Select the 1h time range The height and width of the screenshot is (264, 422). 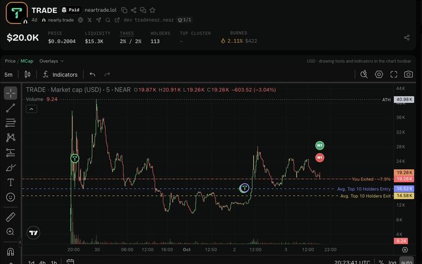[x=54, y=262]
